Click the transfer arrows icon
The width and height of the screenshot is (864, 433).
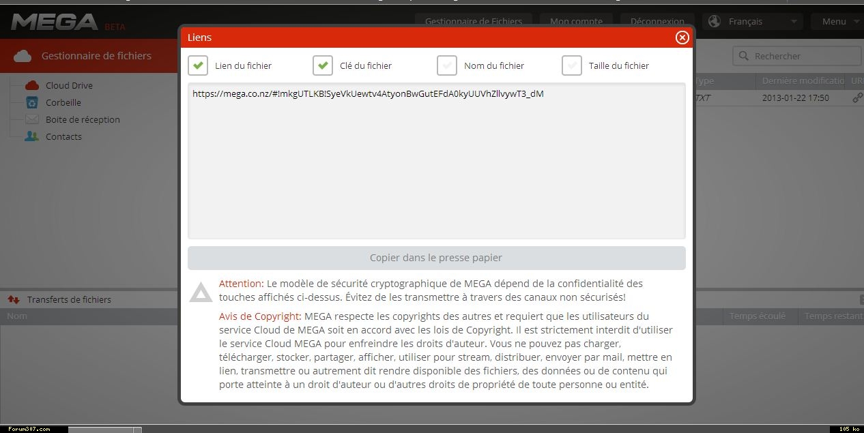click(x=13, y=299)
